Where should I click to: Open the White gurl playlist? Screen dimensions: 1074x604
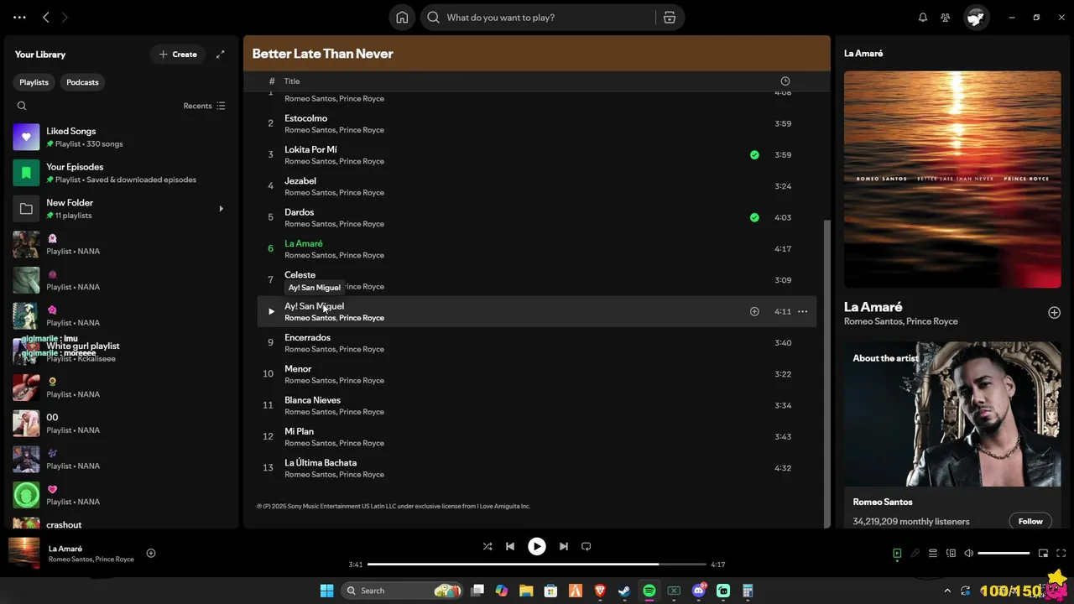pyautogui.click(x=122, y=351)
